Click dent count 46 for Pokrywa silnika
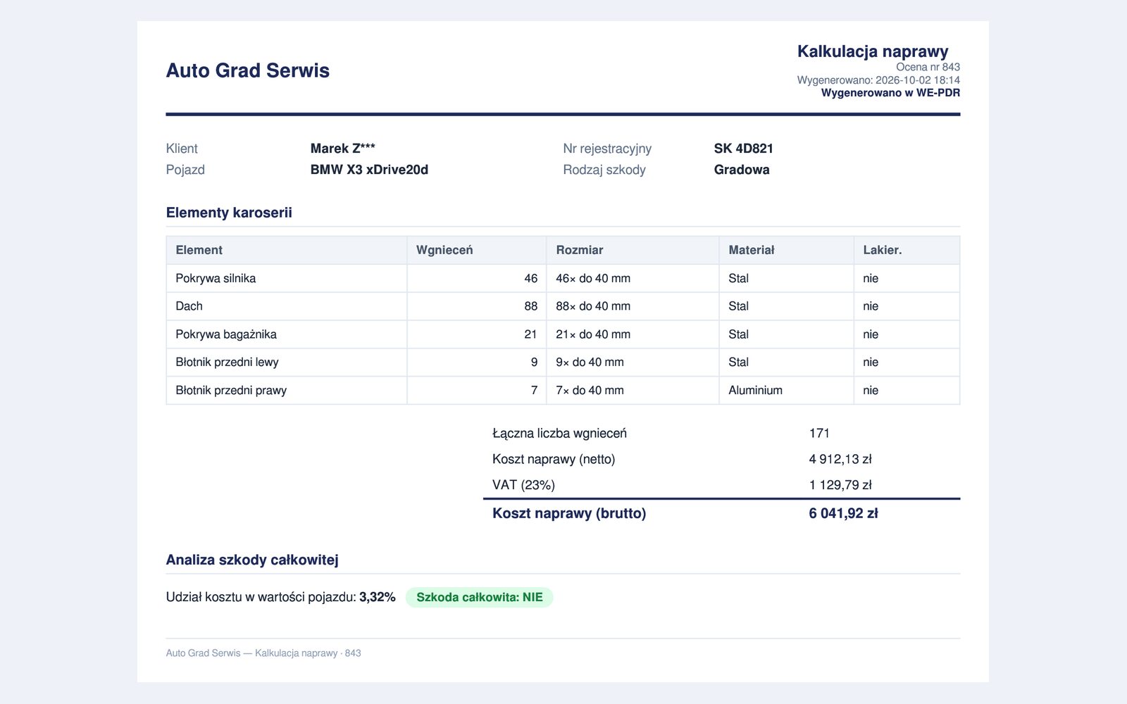 click(x=531, y=278)
